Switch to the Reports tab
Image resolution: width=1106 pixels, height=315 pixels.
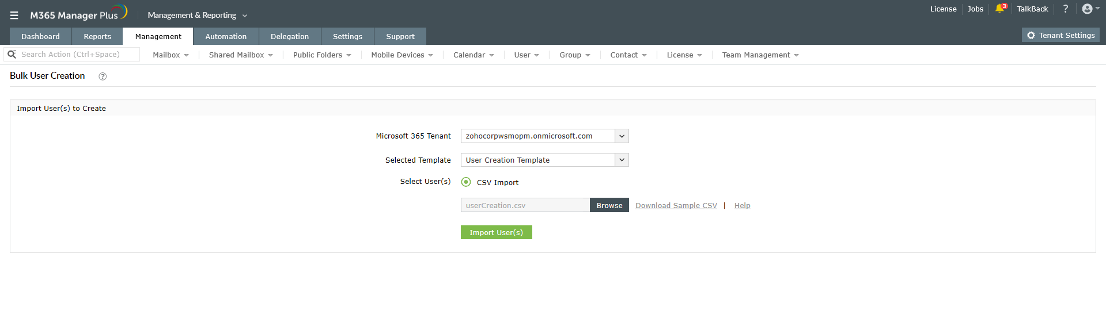[x=97, y=36]
